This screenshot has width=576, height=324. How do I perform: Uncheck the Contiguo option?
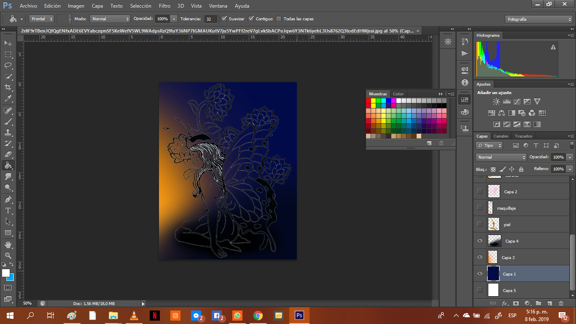click(252, 19)
